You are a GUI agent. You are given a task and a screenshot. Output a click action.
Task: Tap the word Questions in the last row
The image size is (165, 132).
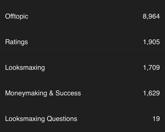62,119
